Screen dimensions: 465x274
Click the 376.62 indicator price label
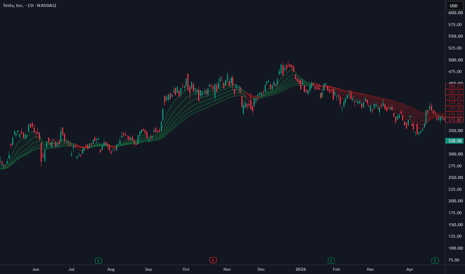click(x=455, y=115)
